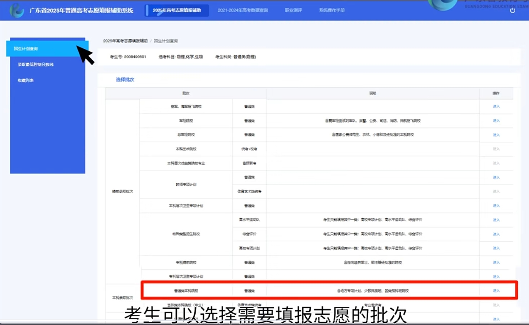Click 2025年高考志愿填报辅助 breadcrumb link

[125, 41]
